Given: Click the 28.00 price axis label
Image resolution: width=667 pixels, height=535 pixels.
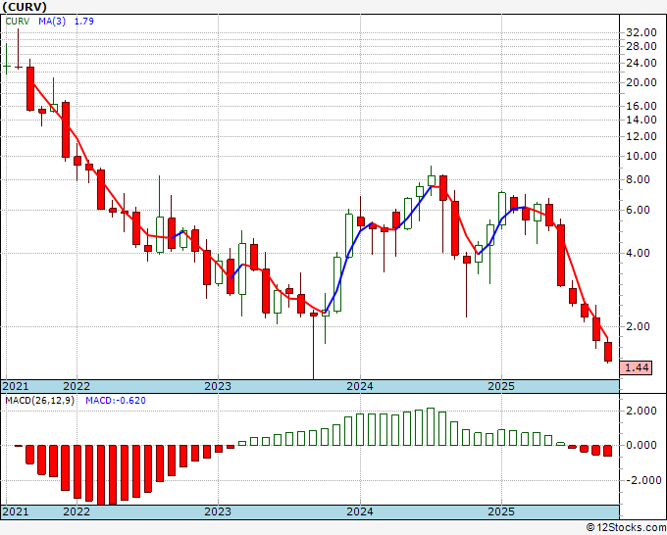Looking at the screenshot, I should point(641,46).
